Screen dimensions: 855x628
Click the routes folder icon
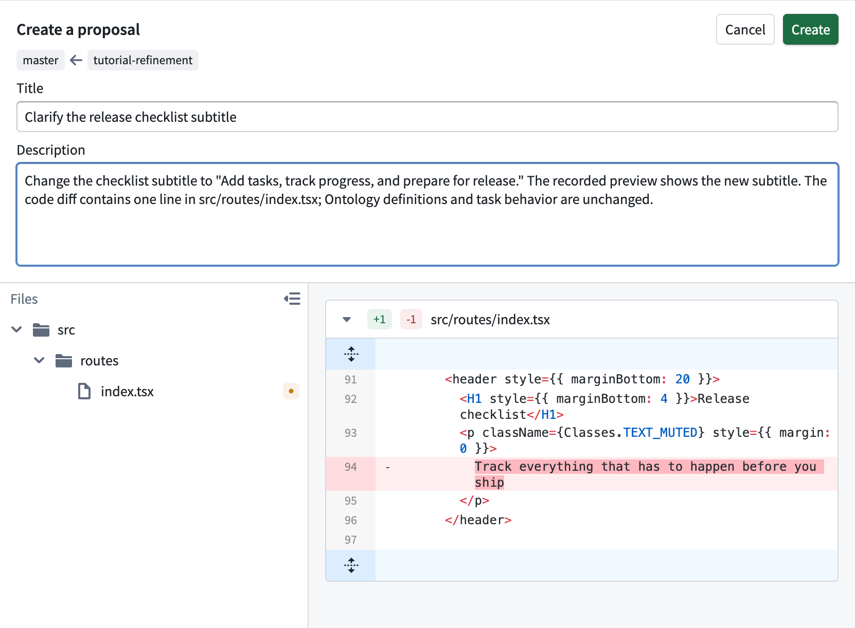tap(64, 361)
